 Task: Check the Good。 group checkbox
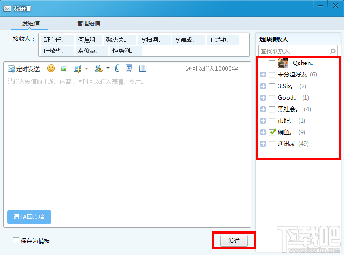pyautogui.click(x=272, y=98)
